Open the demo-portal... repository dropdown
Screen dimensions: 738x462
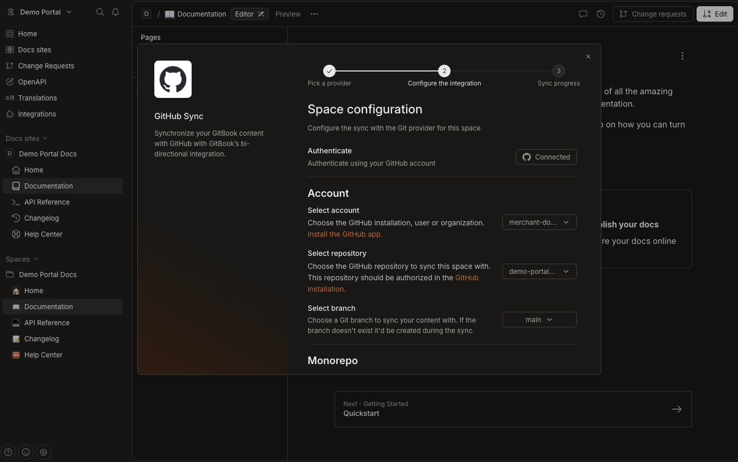tap(540, 271)
